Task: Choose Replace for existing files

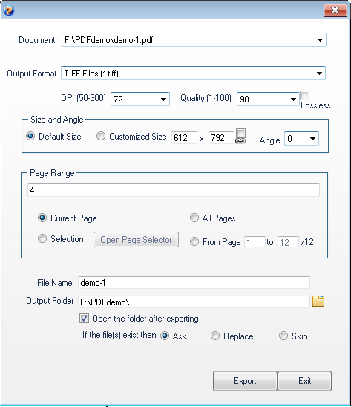Action: 214,336
